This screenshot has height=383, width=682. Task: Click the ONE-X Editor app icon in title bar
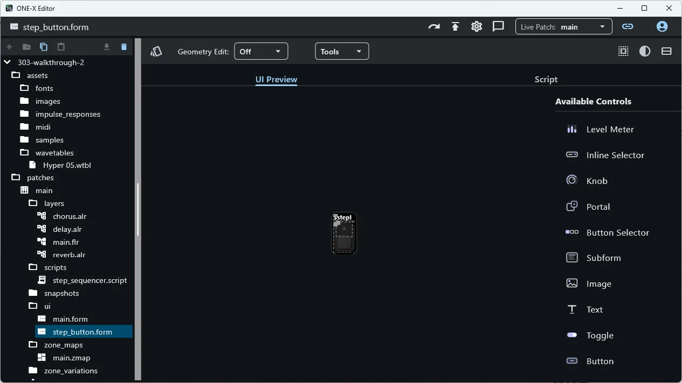click(x=9, y=8)
